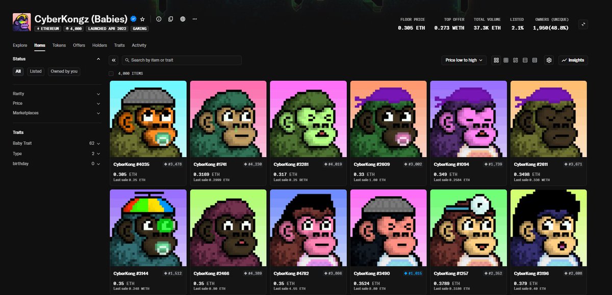
Task: Select the Items tab
Action: click(40, 45)
